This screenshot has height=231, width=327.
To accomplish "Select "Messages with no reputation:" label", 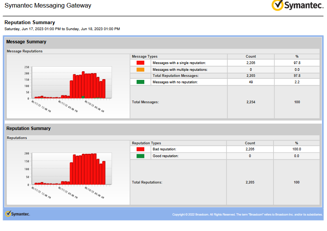I will 175,82.
